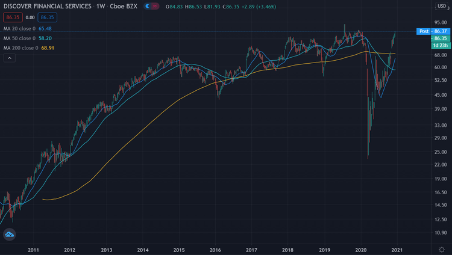Image resolution: width=452 pixels, height=255 pixels.
Task: Click the open value O84.83
Action: 174,7
